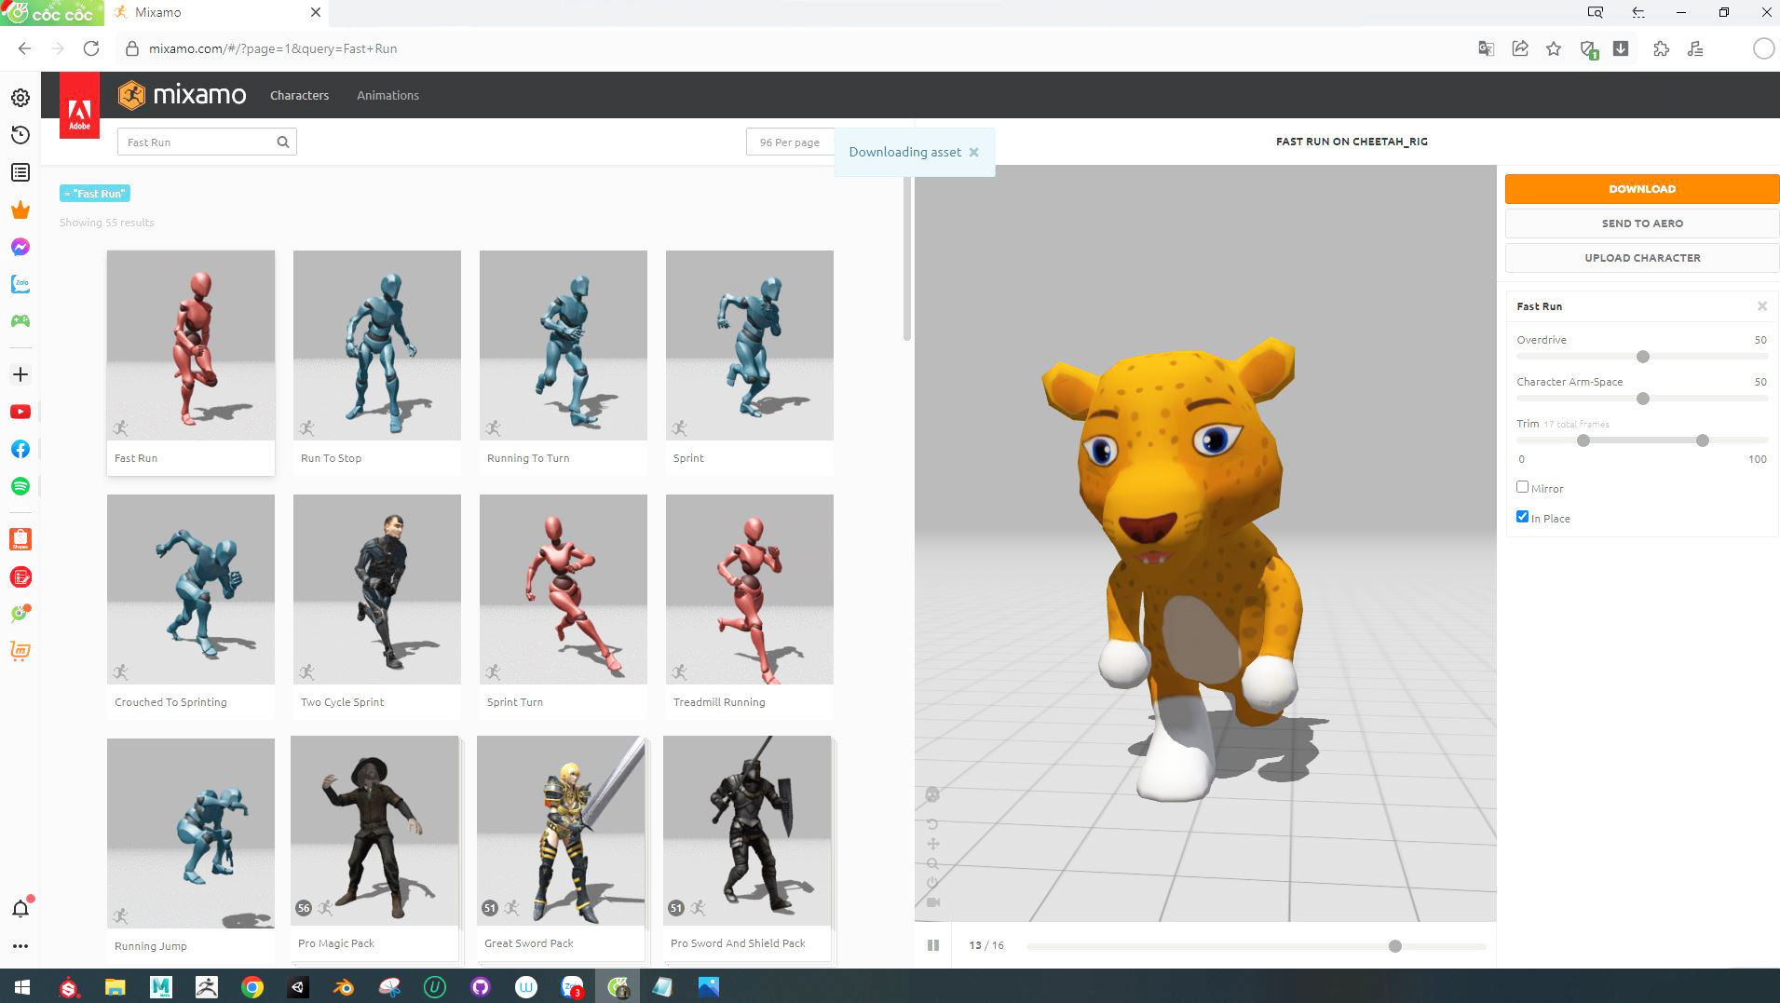Pause the animation playback
Image resolution: width=1780 pixels, height=1003 pixels.
[x=932, y=944]
